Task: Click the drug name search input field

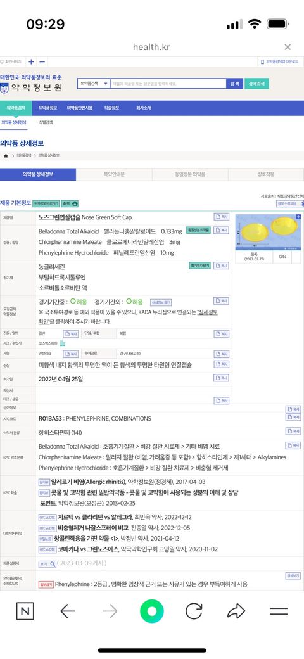Action: pyautogui.click(x=168, y=84)
